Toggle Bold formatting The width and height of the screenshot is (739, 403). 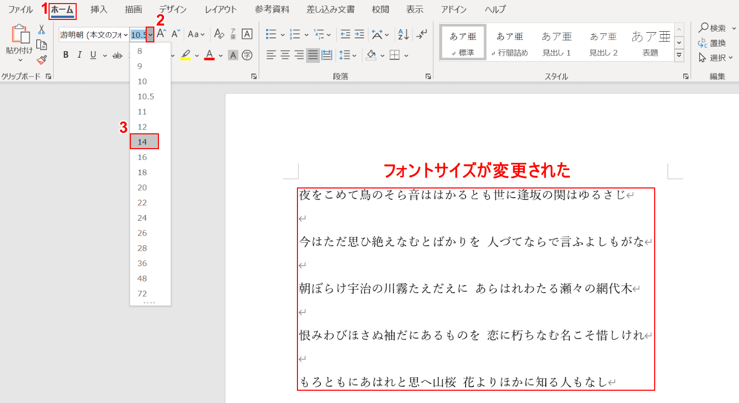click(x=65, y=55)
